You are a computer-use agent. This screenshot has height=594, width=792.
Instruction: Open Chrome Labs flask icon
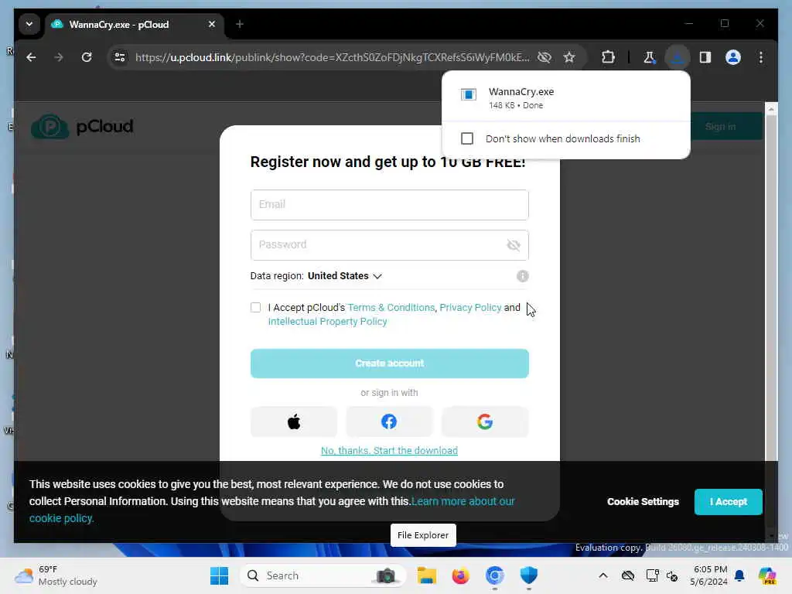(x=649, y=57)
